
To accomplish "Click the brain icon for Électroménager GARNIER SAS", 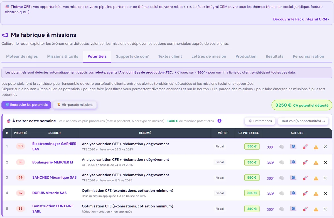I will (282, 147).
